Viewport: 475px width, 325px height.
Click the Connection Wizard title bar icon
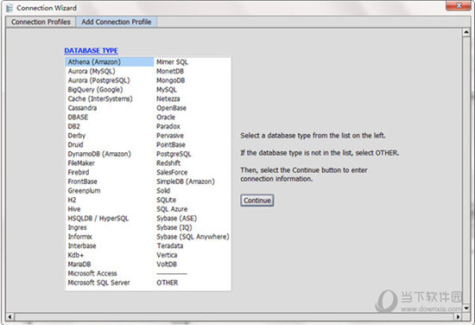[x=9, y=8]
